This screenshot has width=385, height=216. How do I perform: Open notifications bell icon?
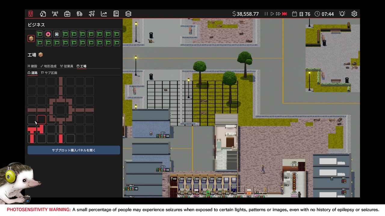click(x=342, y=14)
